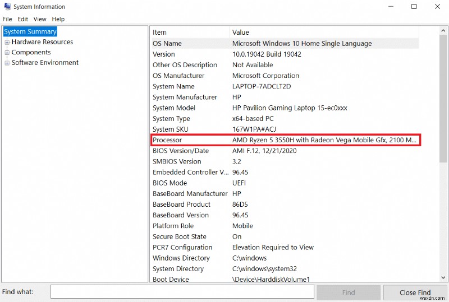Image resolution: width=449 pixels, height=302 pixels.
Task: Select the Processor row
Action: pos(285,140)
